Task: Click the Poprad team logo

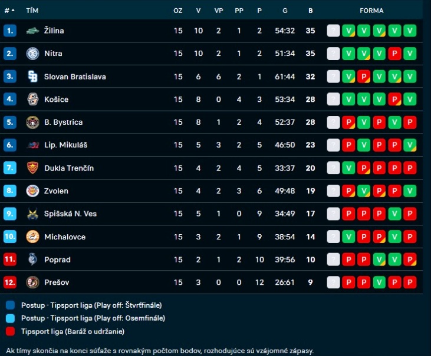Action: pyautogui.click(x=32, y=259)
